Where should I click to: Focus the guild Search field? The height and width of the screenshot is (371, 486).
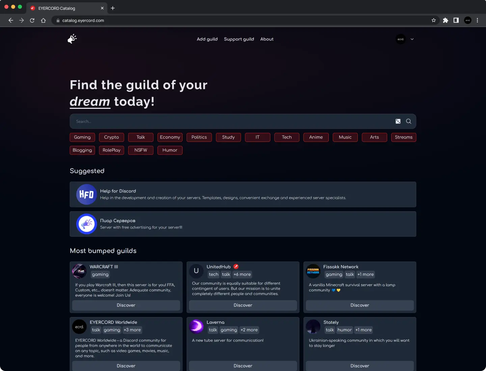(x=233, y=121)
